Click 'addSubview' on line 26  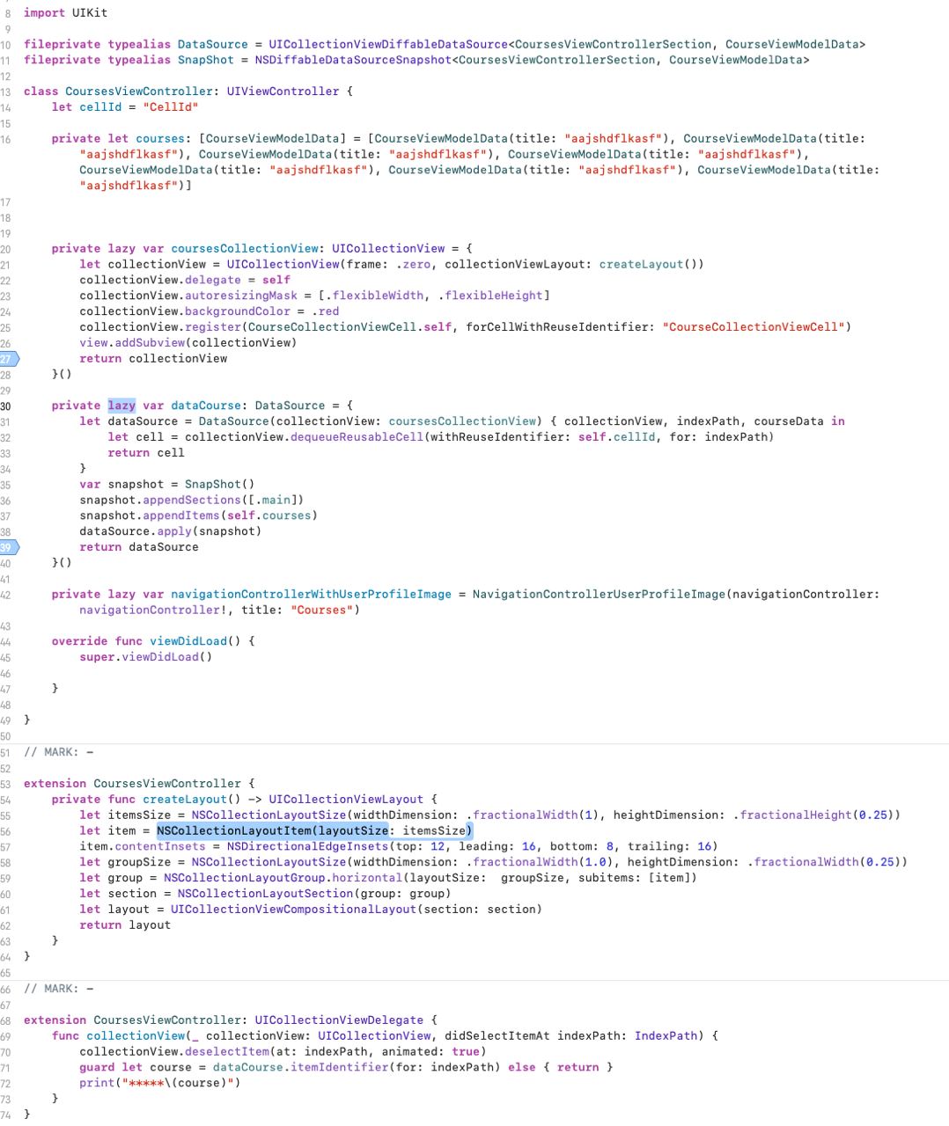tap(150, 344)
